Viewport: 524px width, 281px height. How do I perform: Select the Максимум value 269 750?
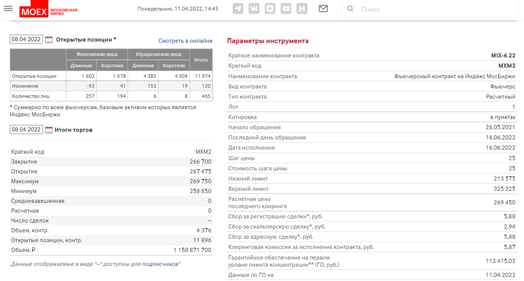(201, 181)
